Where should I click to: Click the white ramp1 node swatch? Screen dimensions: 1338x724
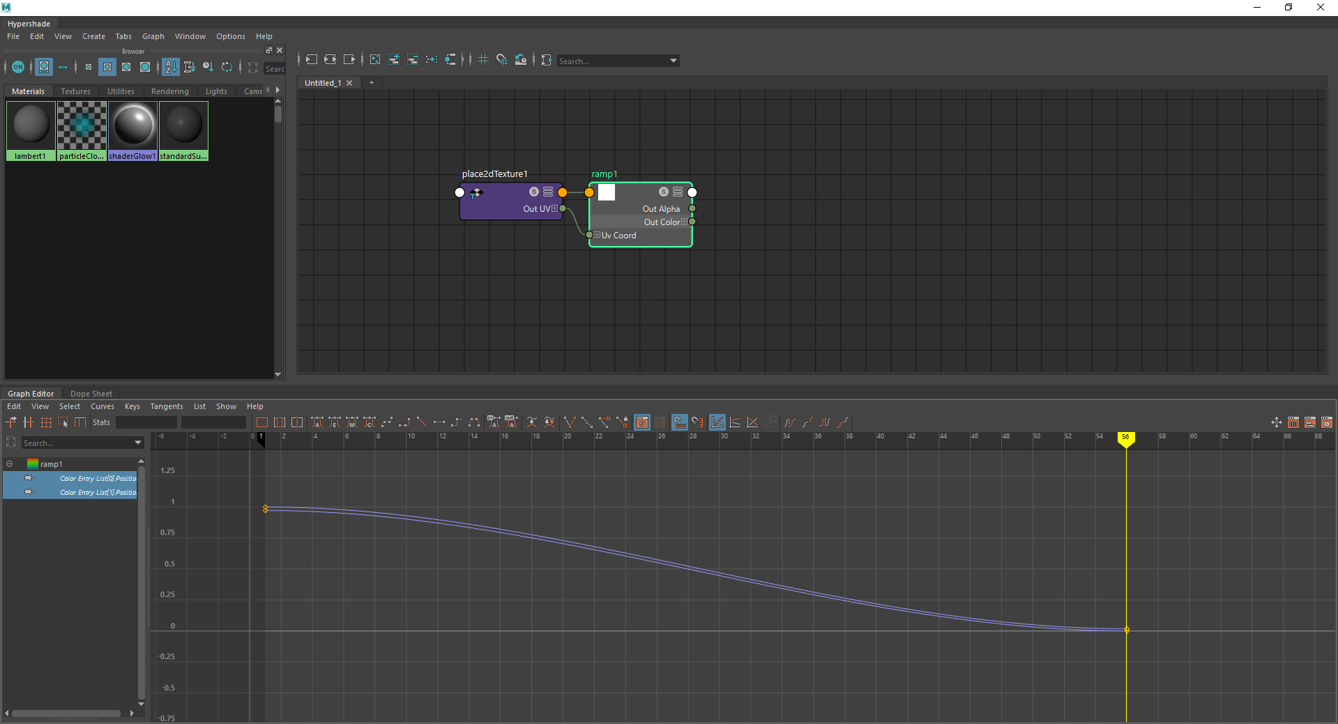pos(607,192)
